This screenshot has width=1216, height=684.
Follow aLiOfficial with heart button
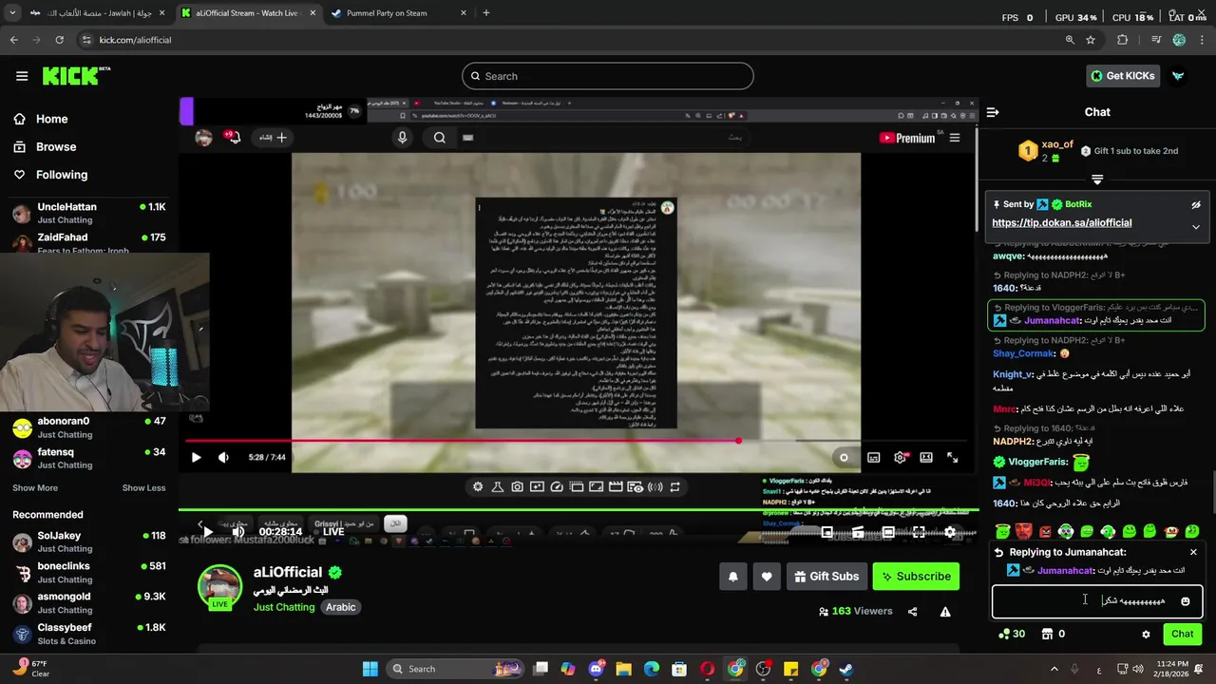pyautogui.click(x=767, y=577)
